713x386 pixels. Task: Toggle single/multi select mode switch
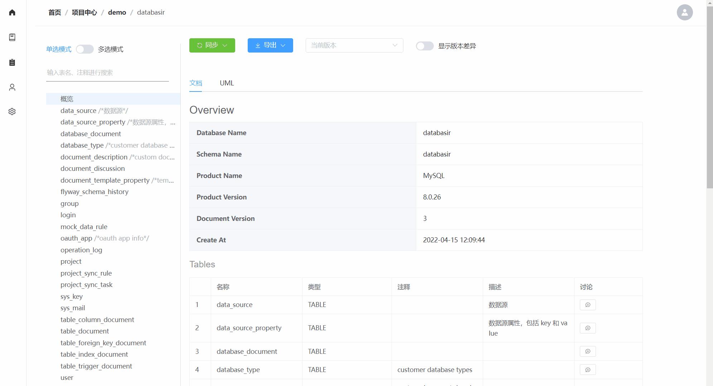[85, 49]
